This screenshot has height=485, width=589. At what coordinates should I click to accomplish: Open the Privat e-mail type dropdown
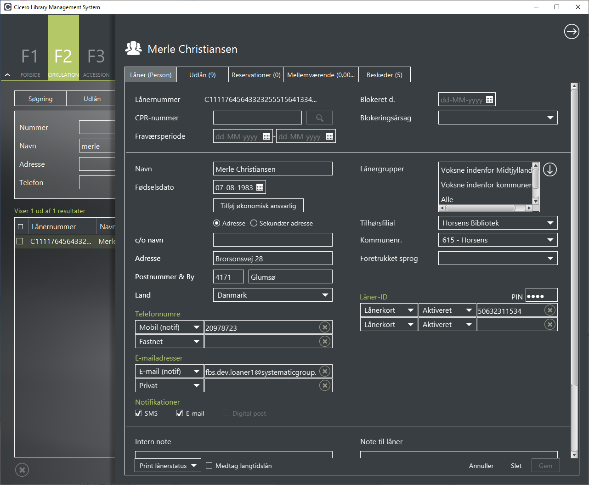click(x=169, y=385)
